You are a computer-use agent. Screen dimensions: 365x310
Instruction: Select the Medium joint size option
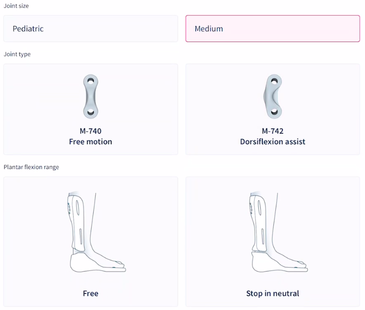273,28
